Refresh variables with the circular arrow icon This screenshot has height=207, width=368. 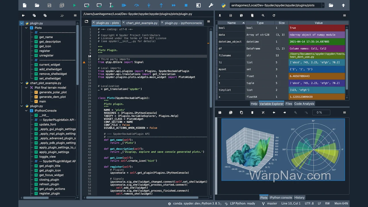274,16
